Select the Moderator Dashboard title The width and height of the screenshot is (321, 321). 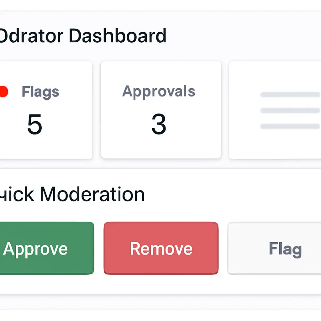coord(83,35)
